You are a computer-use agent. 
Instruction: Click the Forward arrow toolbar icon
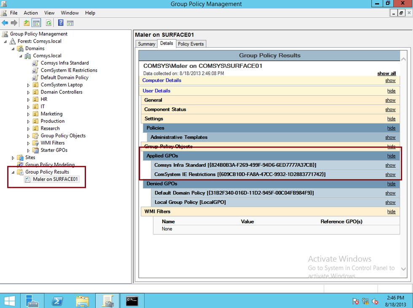[x=14, y=23]
